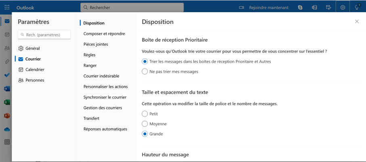
Task: Open the Excel app in sidebar
Action: tap(7, 102)
